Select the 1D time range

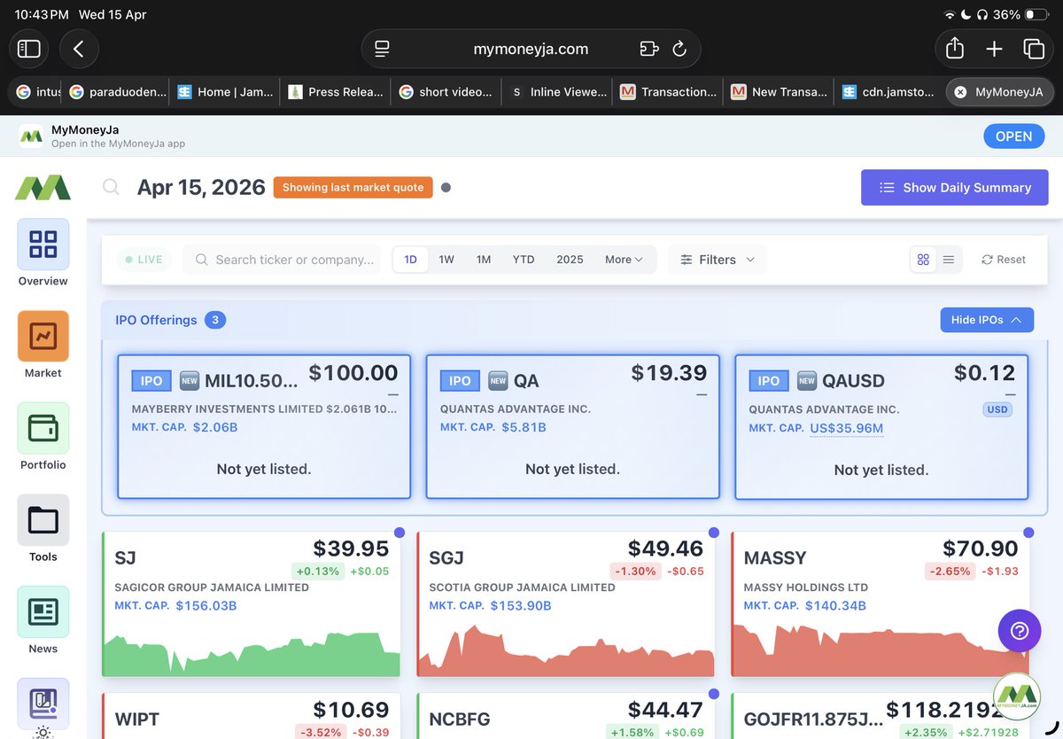410,260
